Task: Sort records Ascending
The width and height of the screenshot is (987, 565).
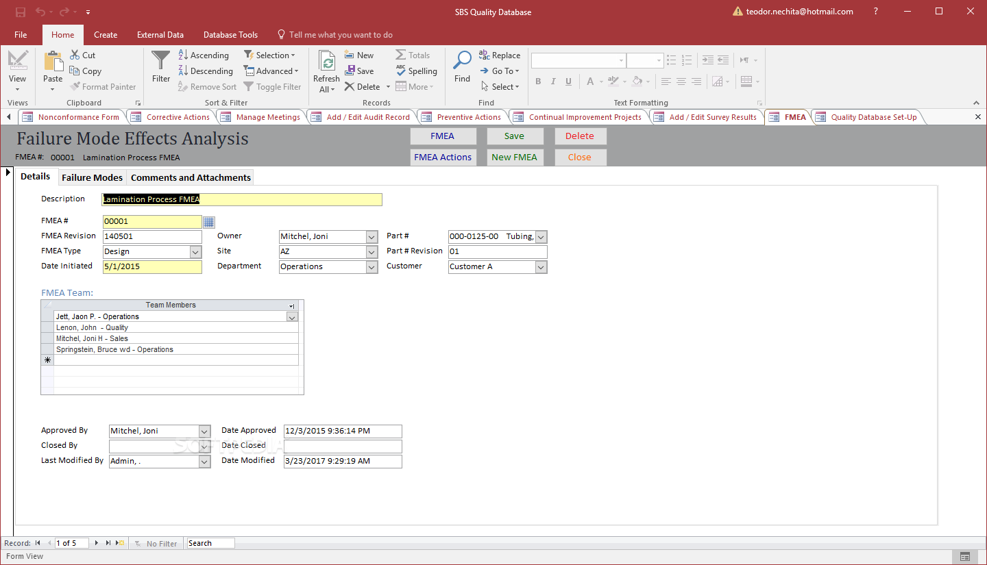Action: 203,55
